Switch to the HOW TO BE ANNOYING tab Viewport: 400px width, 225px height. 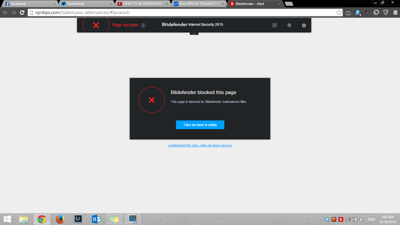143,4
